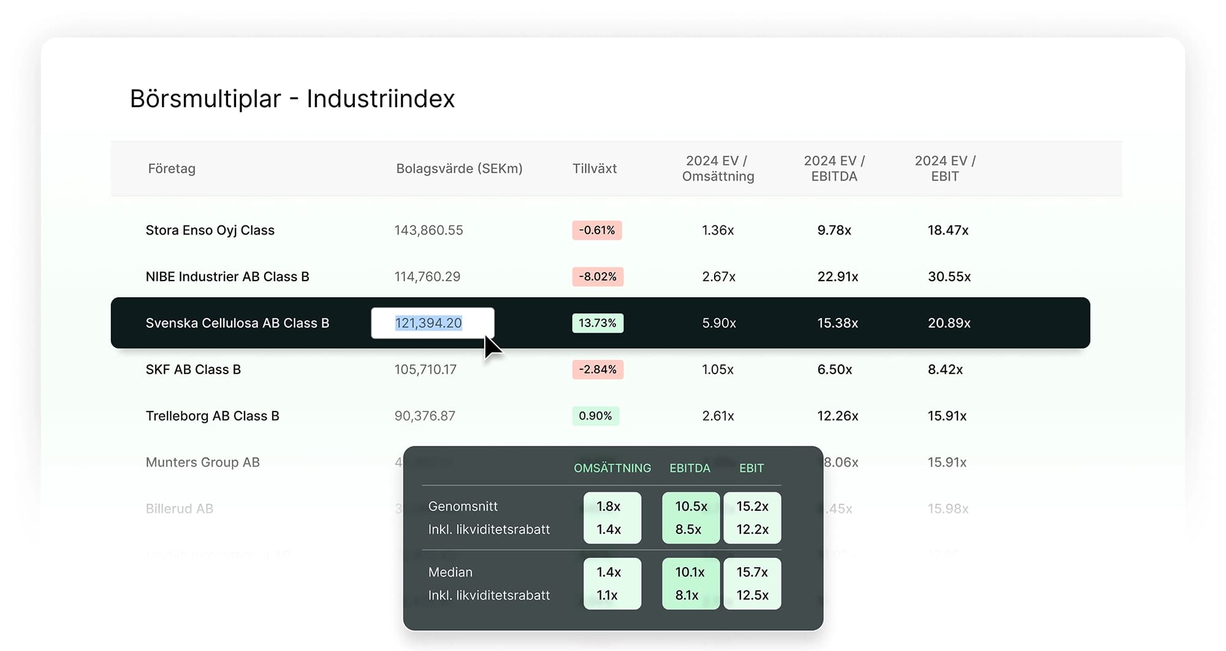This screenshot has height=651, width=1226.
Task: Click the Företag column header
Action: pos(172,168)
